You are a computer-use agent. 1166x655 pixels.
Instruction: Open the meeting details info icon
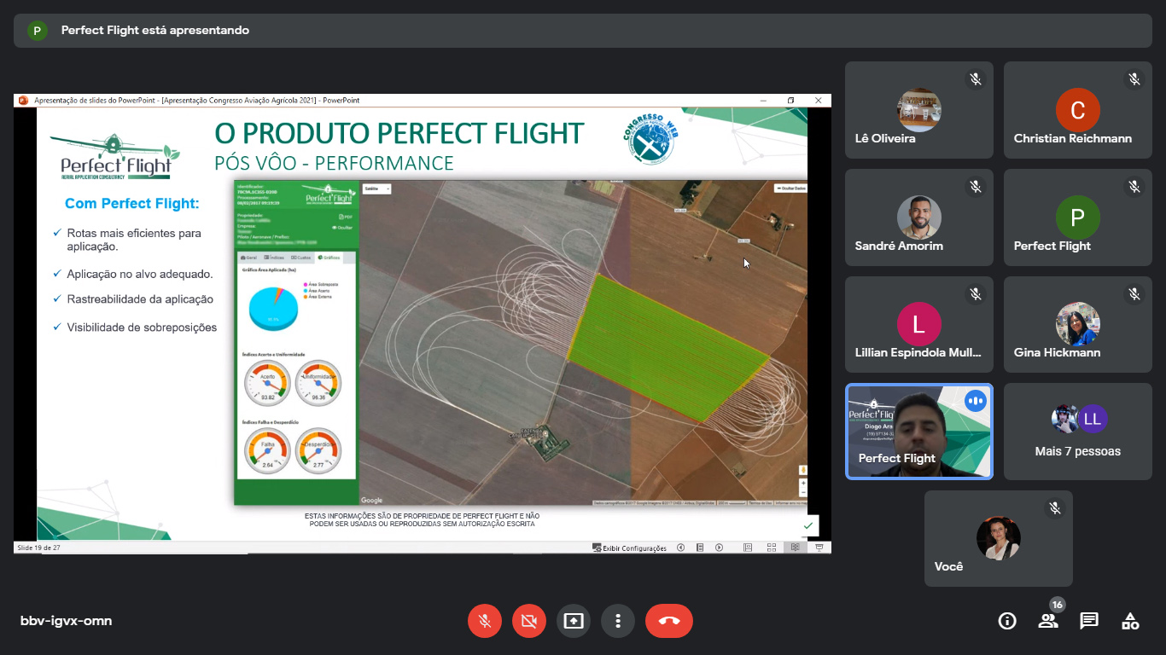1007,621
